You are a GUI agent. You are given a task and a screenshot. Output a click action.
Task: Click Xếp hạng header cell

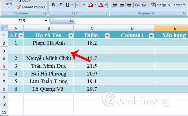tap(171, 35)
